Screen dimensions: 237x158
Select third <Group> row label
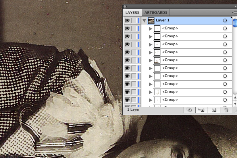pyautogui.click(x=170, y=44)
